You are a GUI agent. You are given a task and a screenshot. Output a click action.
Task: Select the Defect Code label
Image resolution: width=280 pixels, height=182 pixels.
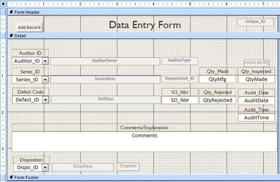click(31, 92)
